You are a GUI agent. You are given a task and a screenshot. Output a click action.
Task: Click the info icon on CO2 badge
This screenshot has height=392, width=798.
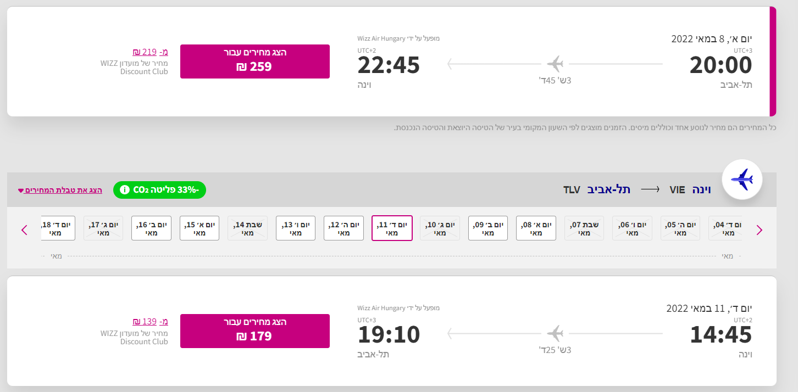[124, 190]
